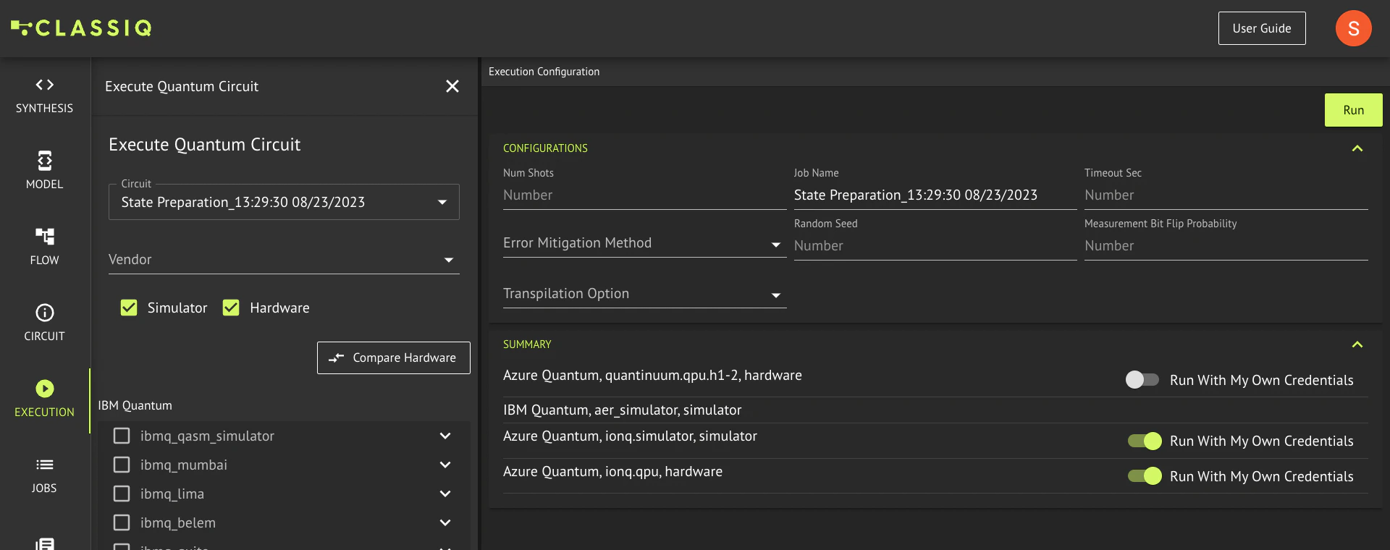Click the quantinuum.qpu.h1-2 summary row
Screen dimensions: 1390x550
pos(935,379)
